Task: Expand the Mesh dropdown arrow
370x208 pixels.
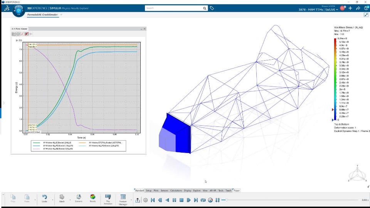Action: point(70,200)
